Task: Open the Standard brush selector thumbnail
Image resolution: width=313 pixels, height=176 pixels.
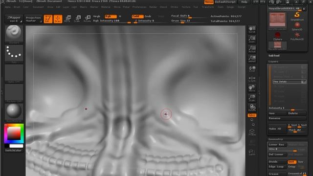Action: pyautogui.click(x=14, y=34)
